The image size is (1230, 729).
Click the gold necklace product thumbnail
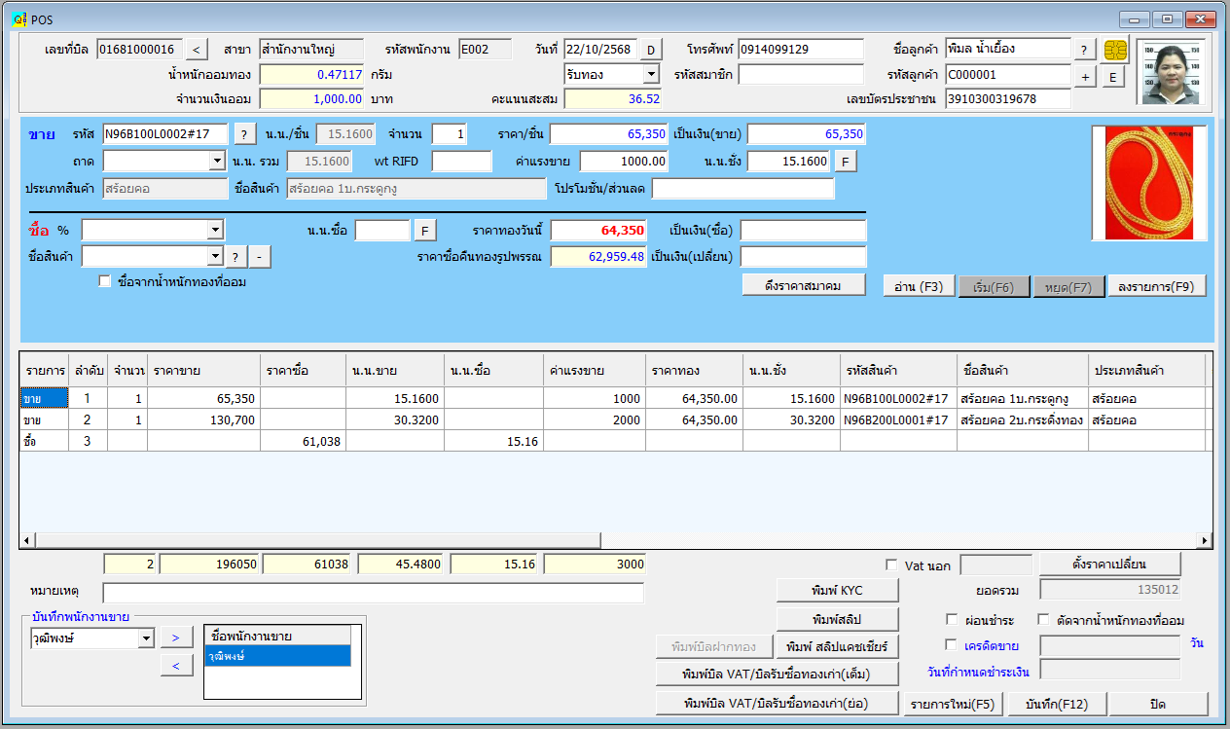click(1148, 183)
